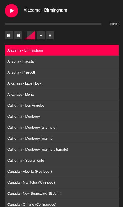The width and height of the screenshot is (123, 207).
Task: Skip to the previous station
Action: [x=9, y=35]
